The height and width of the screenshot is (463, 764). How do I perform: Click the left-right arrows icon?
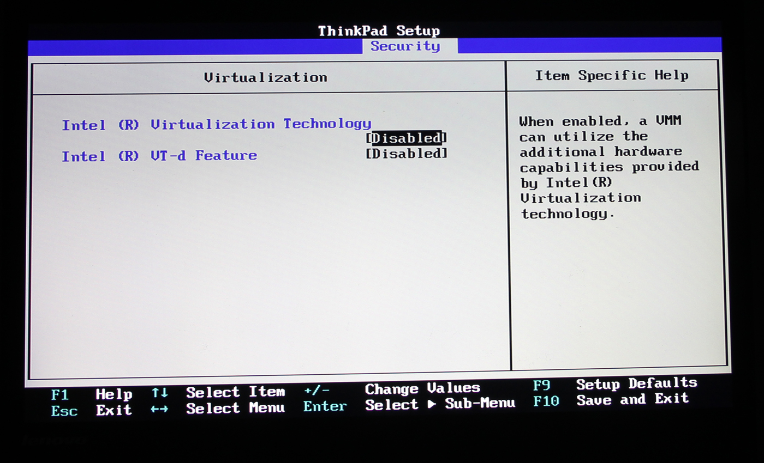[x=159, y=409]
